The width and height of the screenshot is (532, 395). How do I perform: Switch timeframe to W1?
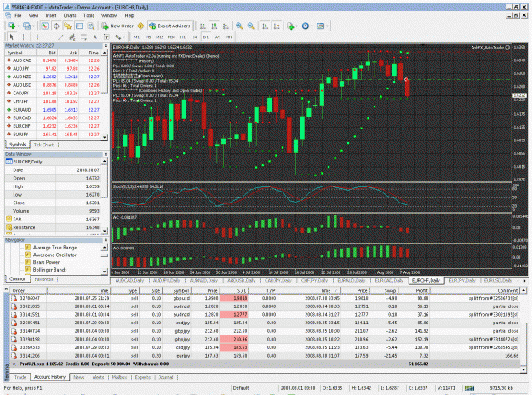click(218, 37)
